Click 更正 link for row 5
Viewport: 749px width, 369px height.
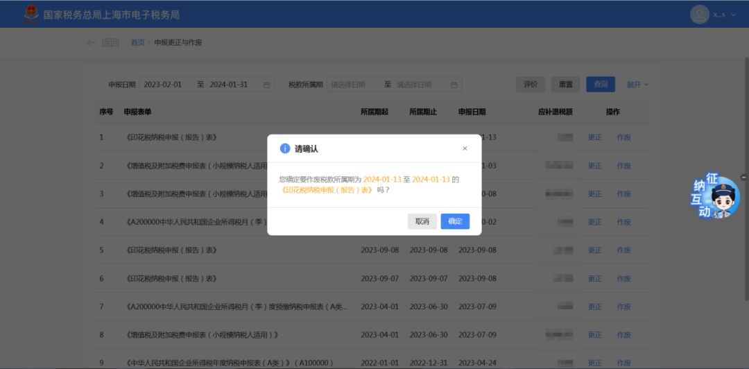[x=594, y=250]
